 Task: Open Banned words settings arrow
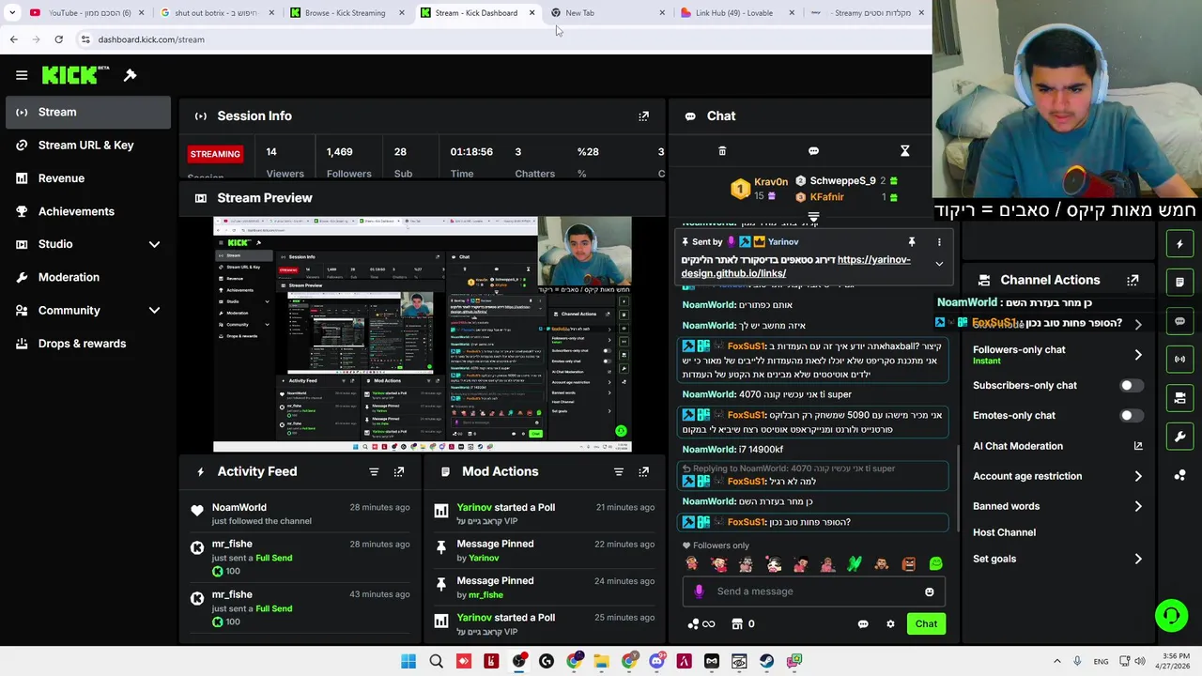[x=1138, y=506]
